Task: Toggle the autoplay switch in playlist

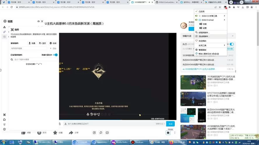Action: 232,44
